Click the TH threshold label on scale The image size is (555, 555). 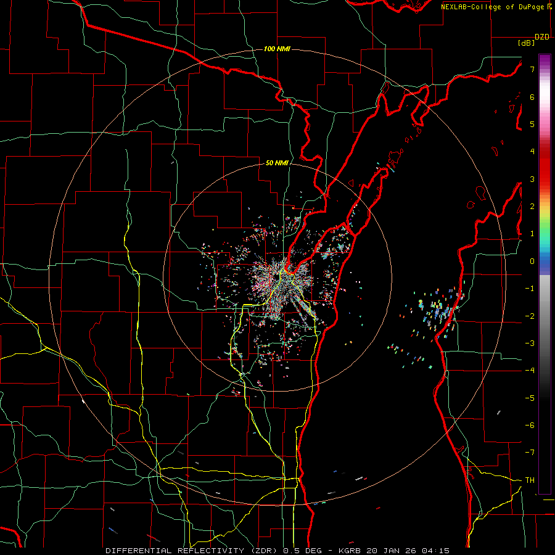[x=530, y=480]
